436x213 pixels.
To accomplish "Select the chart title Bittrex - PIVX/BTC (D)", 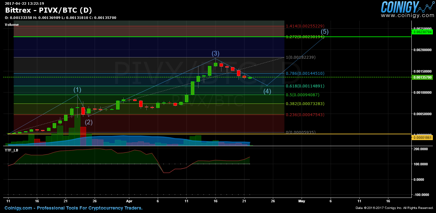I will 49,10.
